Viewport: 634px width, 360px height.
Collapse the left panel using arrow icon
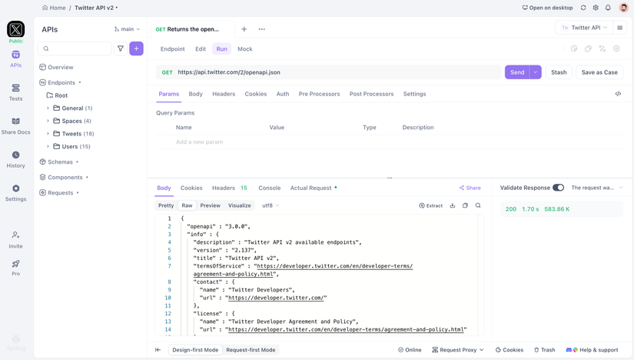pyautogui.click(x=158, y=350)
